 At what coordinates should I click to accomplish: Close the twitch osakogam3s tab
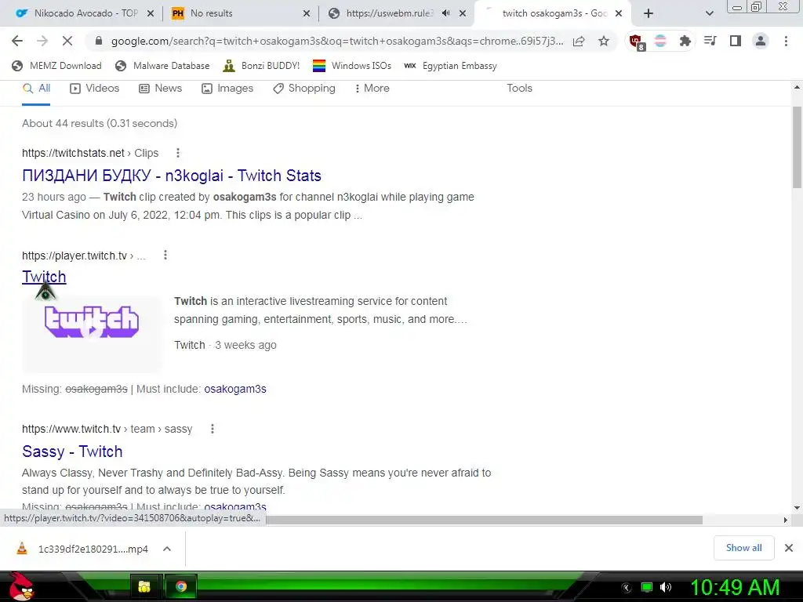tap(619, 13)
